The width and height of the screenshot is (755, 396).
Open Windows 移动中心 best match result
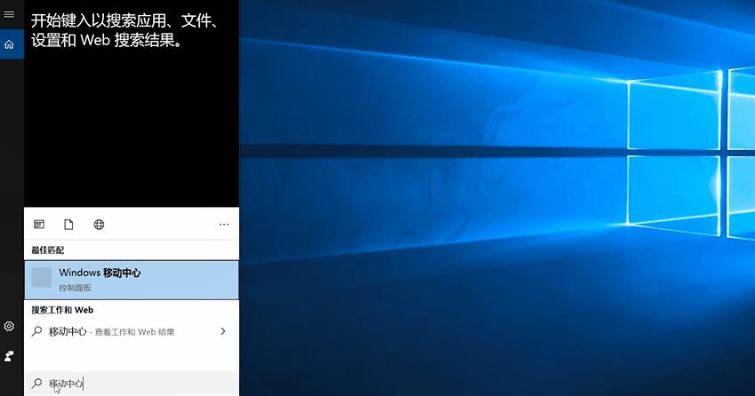pos(132,281)
